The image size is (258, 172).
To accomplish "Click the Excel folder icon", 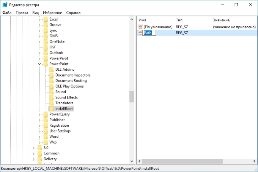I will (46, 19).
